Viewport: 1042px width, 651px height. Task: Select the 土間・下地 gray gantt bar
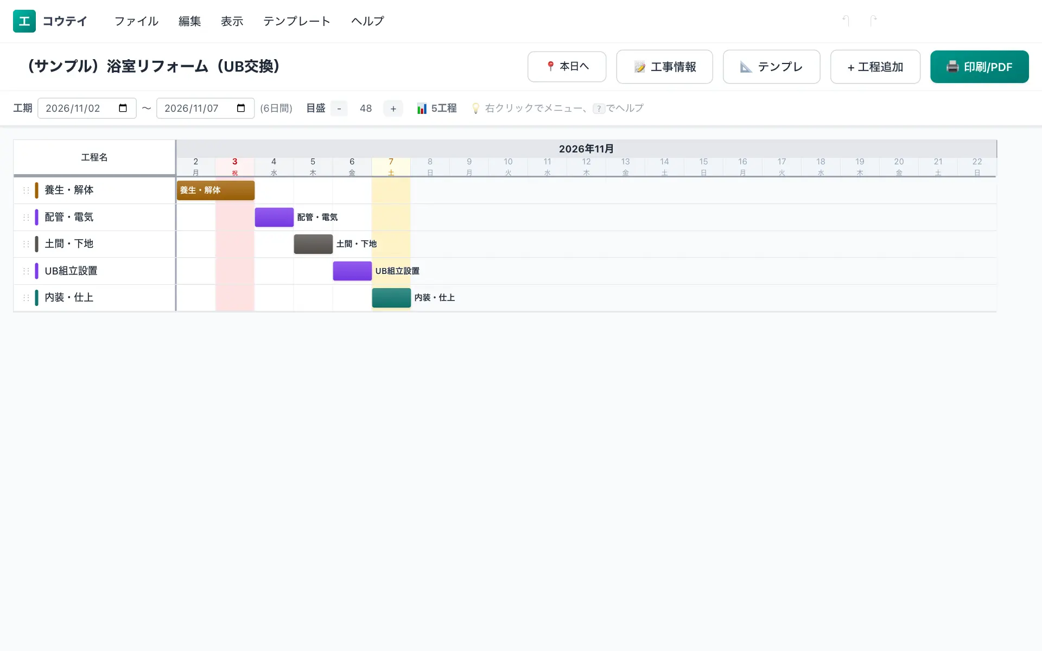[x=313, y=244]
